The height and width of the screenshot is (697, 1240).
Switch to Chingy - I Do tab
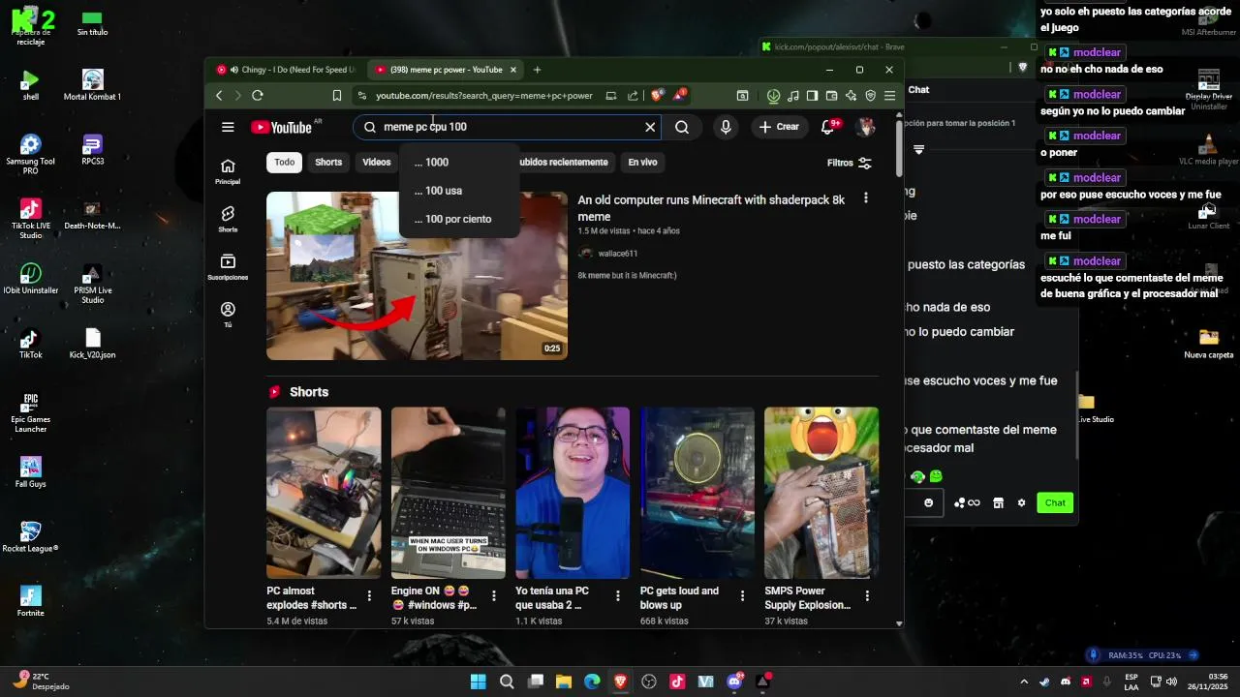285,70
